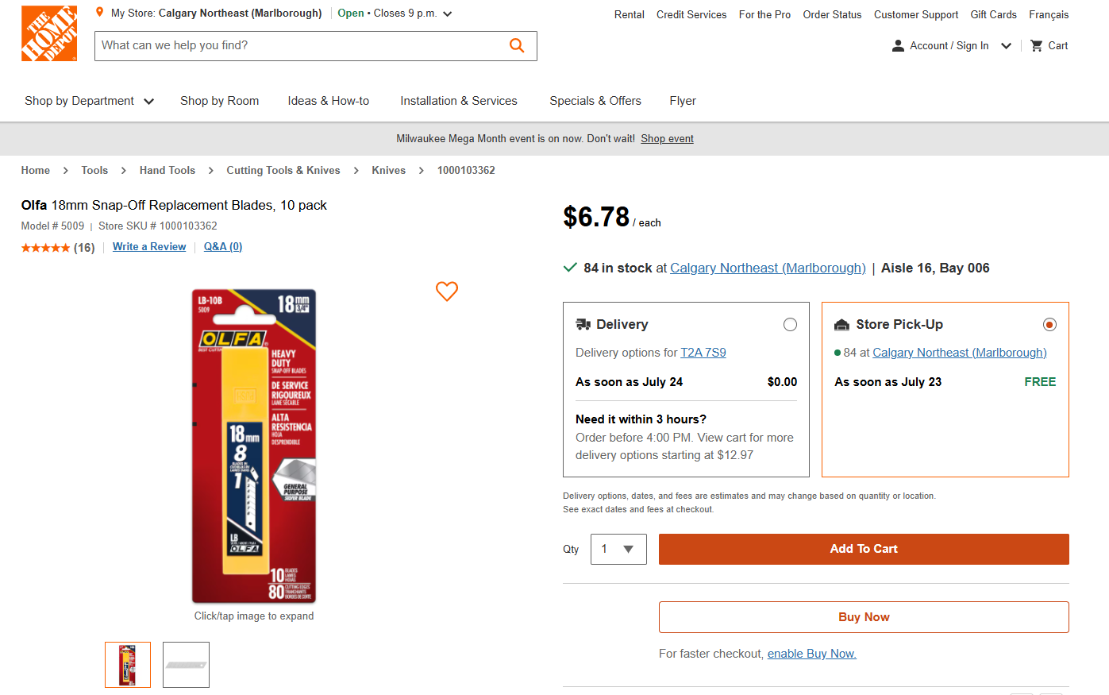Open the Qty quantity dropdown
Viewport: 1109px width, 695px height.
tap(618, 549)
